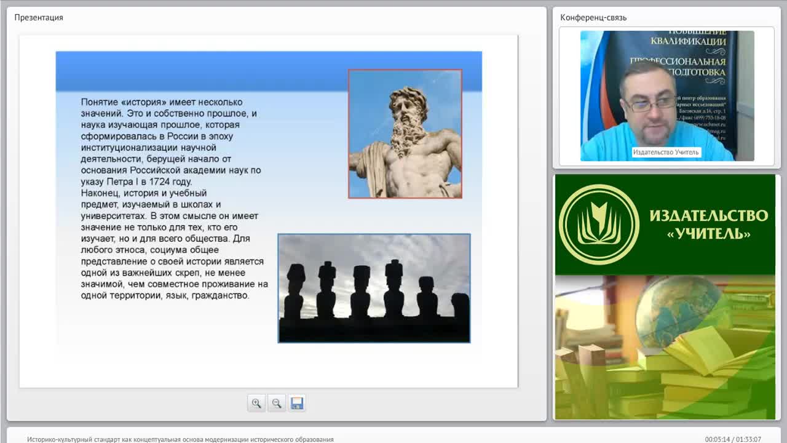Viewport: 787px width, 443px height.
Task: Click the webinar title in the bottom bar
Action: tap(180, 439)
